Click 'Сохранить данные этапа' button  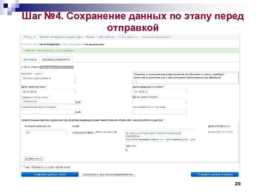coord(50,175)
